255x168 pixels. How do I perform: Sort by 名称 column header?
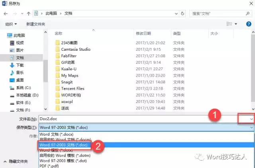coord(59,34)
